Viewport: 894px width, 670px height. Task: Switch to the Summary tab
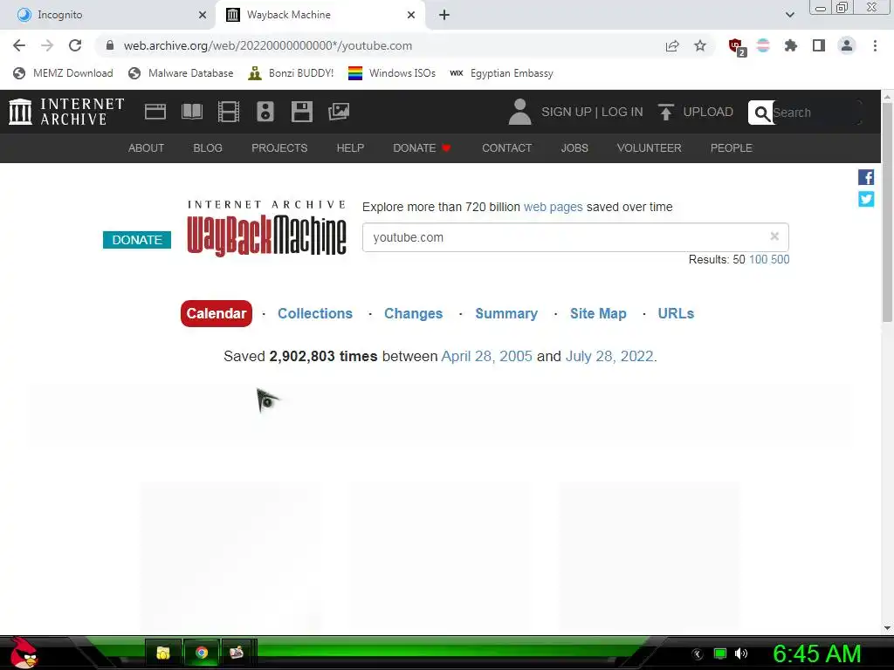coord(506,313)
